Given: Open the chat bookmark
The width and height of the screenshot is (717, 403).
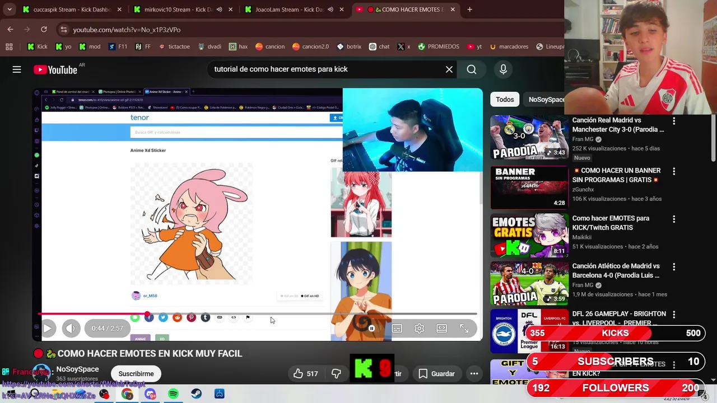Looking at the screenshot, I should coord(379,46).
